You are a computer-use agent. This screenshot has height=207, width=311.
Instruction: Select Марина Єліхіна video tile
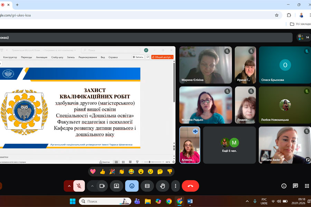click(x=206, y=65)
